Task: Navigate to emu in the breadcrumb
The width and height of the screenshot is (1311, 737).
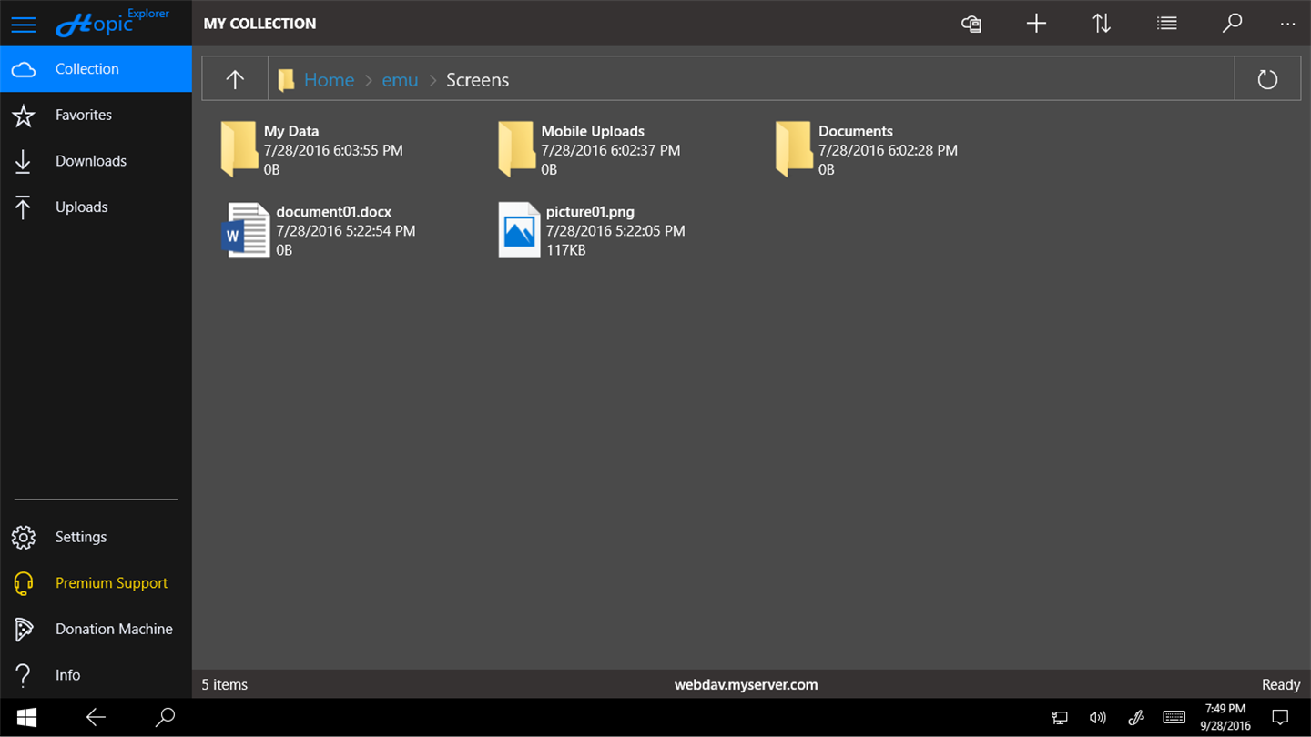Action: tap(400, 80)
